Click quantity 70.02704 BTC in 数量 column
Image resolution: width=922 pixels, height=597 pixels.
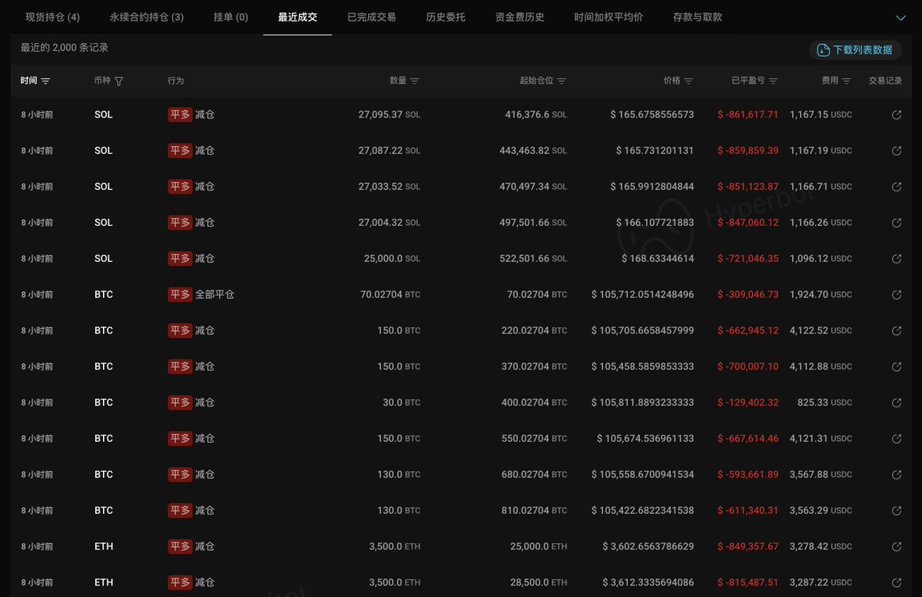coord(390,294)
